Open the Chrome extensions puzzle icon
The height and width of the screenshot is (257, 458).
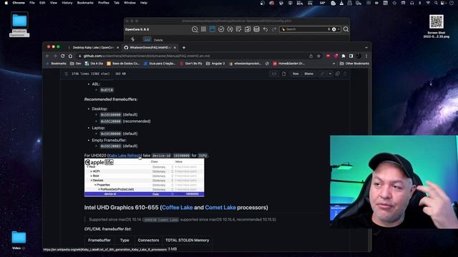(x=343, y=56)
